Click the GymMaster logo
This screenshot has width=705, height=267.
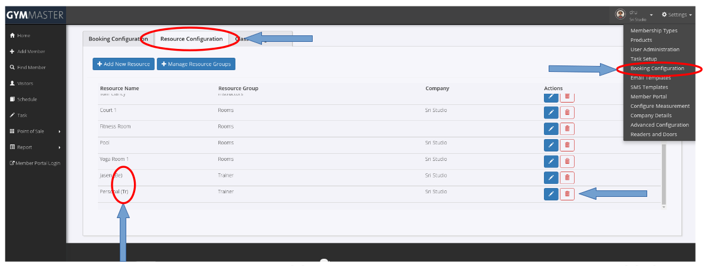(x=35, y=16)
